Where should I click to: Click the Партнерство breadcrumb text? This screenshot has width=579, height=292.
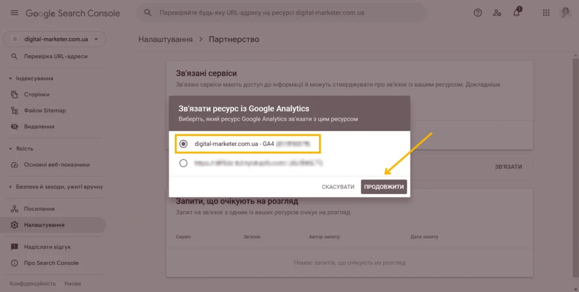click(234, 39)
